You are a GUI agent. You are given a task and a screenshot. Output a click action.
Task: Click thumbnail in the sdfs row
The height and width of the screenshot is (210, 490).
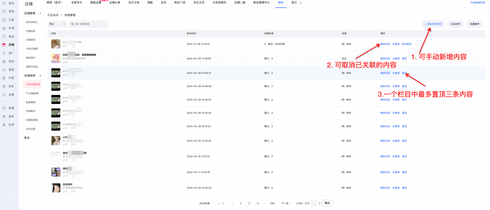tap(56, 141)
